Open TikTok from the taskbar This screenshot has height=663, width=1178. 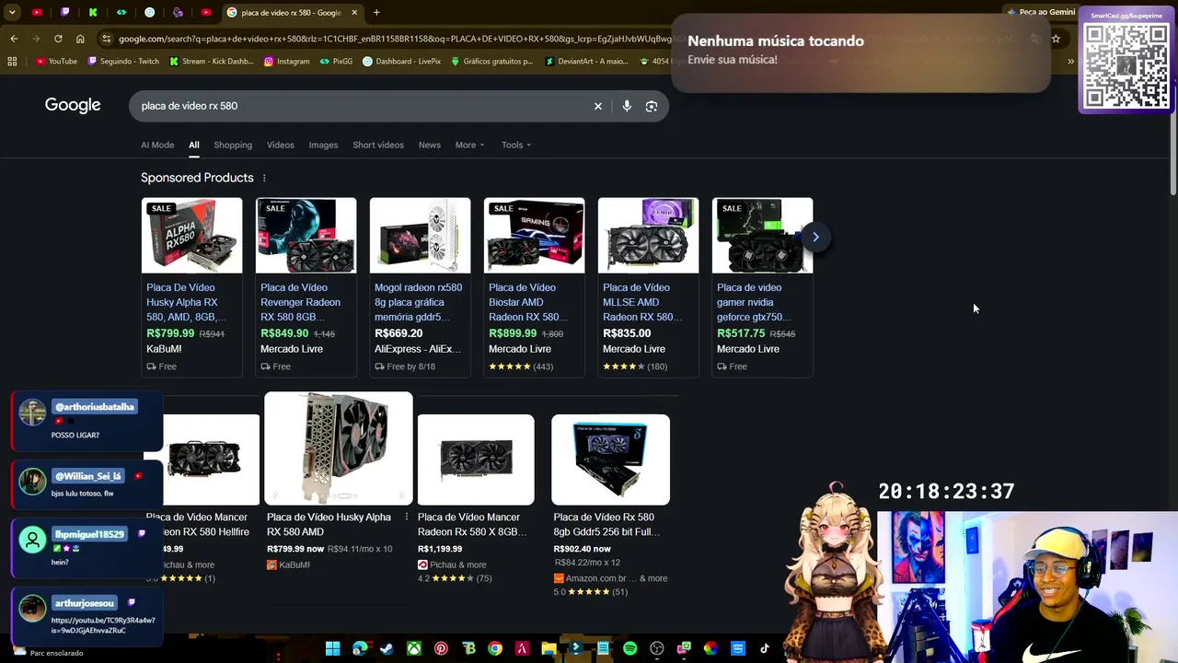[x=764, y=648]
